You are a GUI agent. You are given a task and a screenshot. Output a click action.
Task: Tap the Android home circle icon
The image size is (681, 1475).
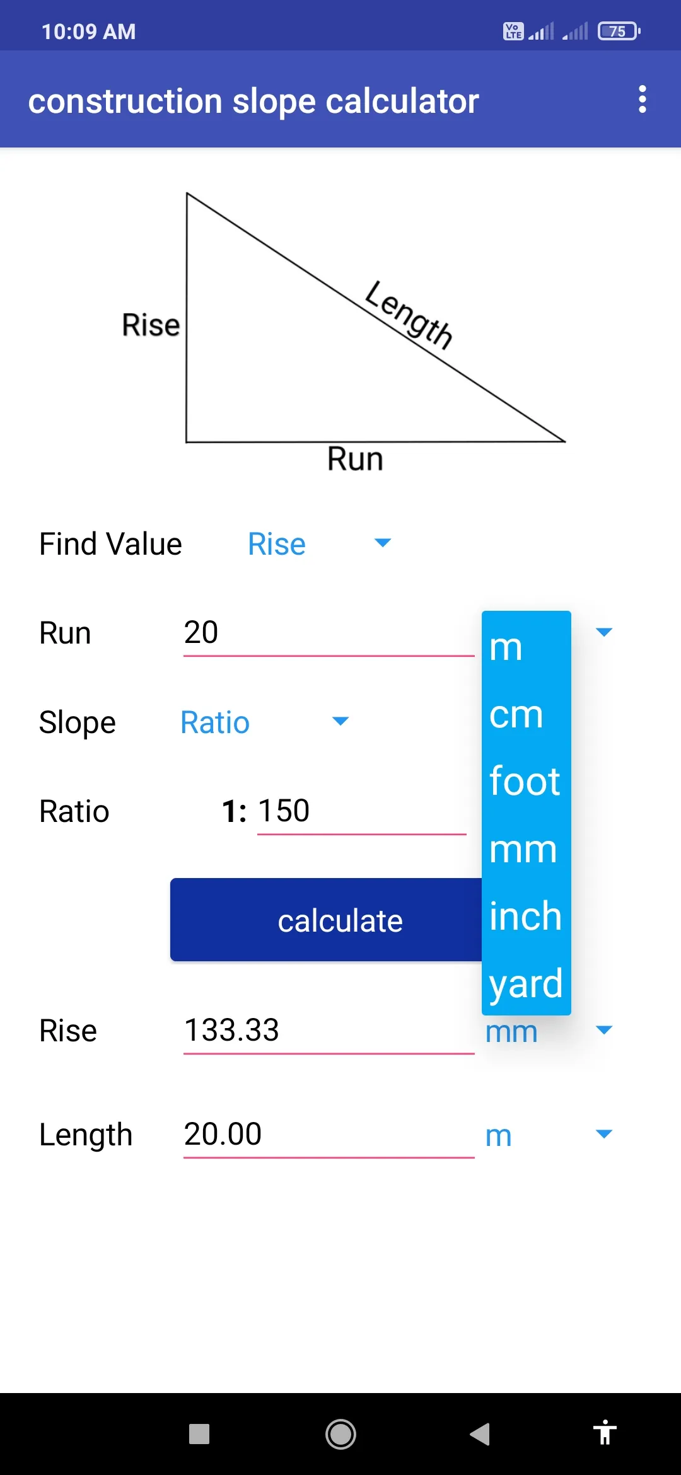pos(340,1434)
